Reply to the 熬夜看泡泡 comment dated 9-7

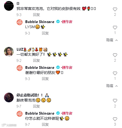click(36, 106)
